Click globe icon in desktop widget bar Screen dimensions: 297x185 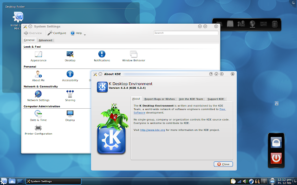click(252, 24)
